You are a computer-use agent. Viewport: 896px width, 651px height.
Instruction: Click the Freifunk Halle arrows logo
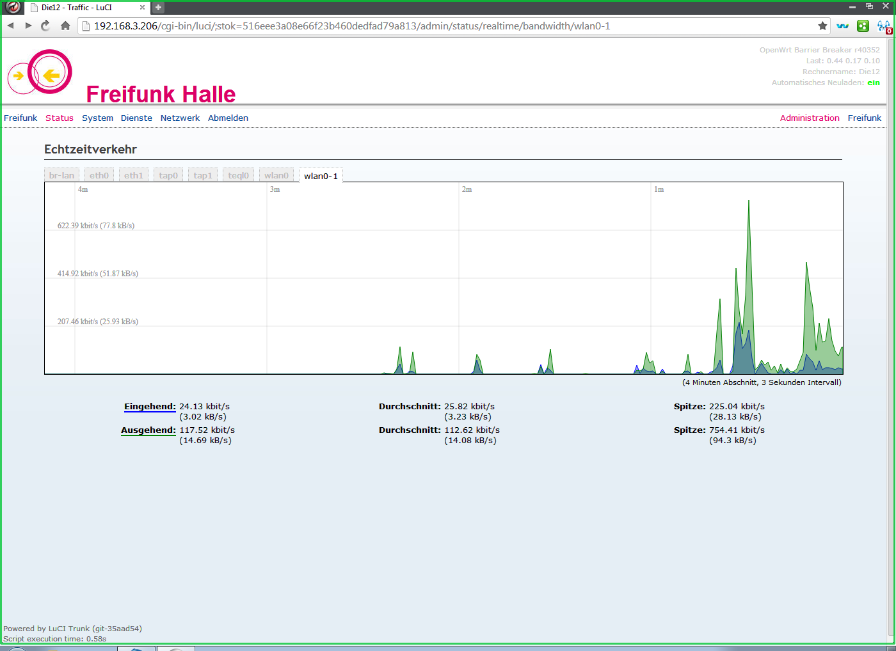click(40, 72)
